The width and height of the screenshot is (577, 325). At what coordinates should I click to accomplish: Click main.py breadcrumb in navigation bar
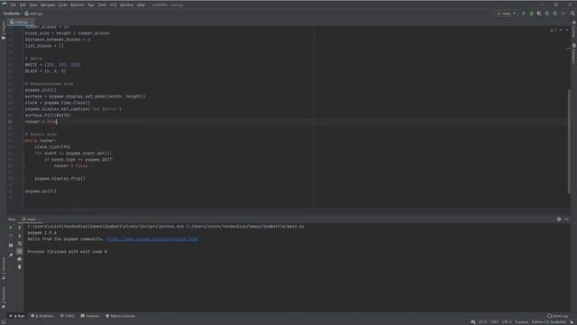click(33, 14)
